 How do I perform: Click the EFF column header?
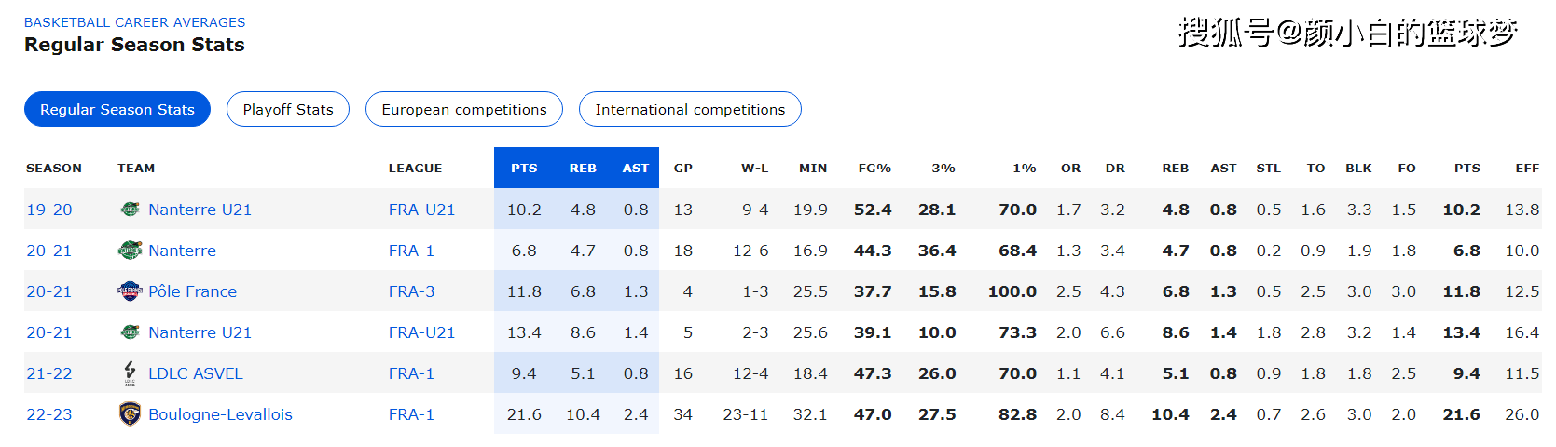(x=1527, y=169)
